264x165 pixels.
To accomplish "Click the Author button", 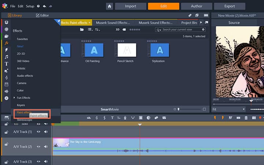I will click(x=197, y=6).
